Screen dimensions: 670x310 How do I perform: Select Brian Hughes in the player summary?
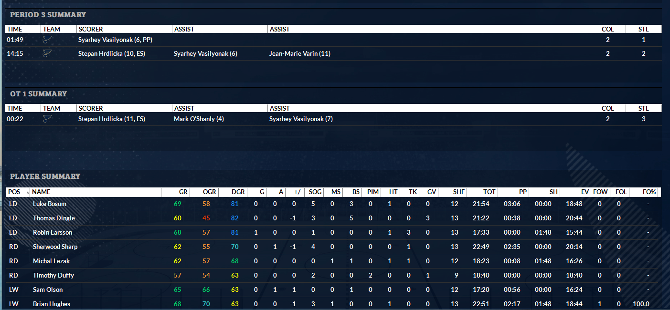52,304
